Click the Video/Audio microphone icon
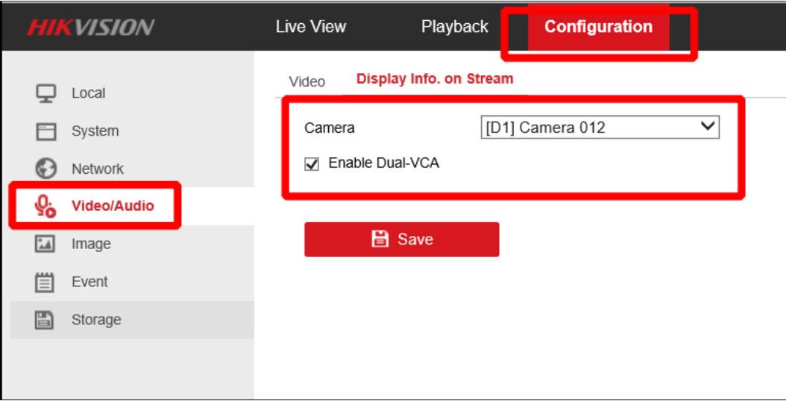786x401 pixels. 46,206
